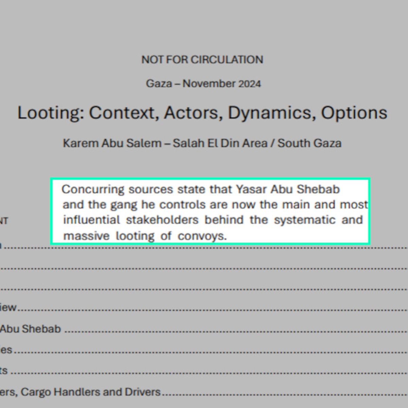Click the word "Looting:" in the title
This screenshot has height=408, width=408.
click(51, 113)
